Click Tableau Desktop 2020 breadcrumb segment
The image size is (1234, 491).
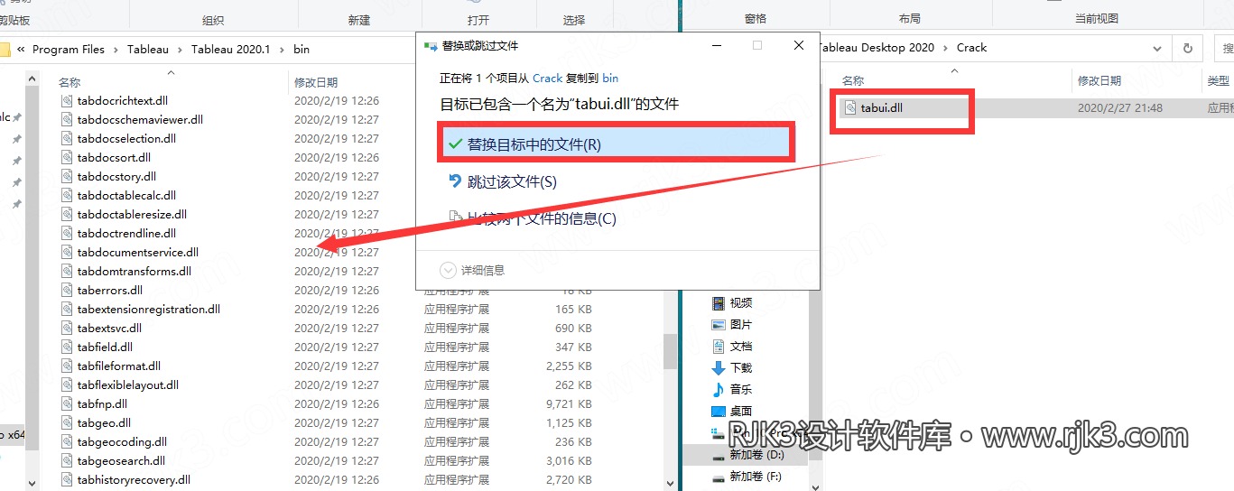pyautogui.click(x=877, y=48)
